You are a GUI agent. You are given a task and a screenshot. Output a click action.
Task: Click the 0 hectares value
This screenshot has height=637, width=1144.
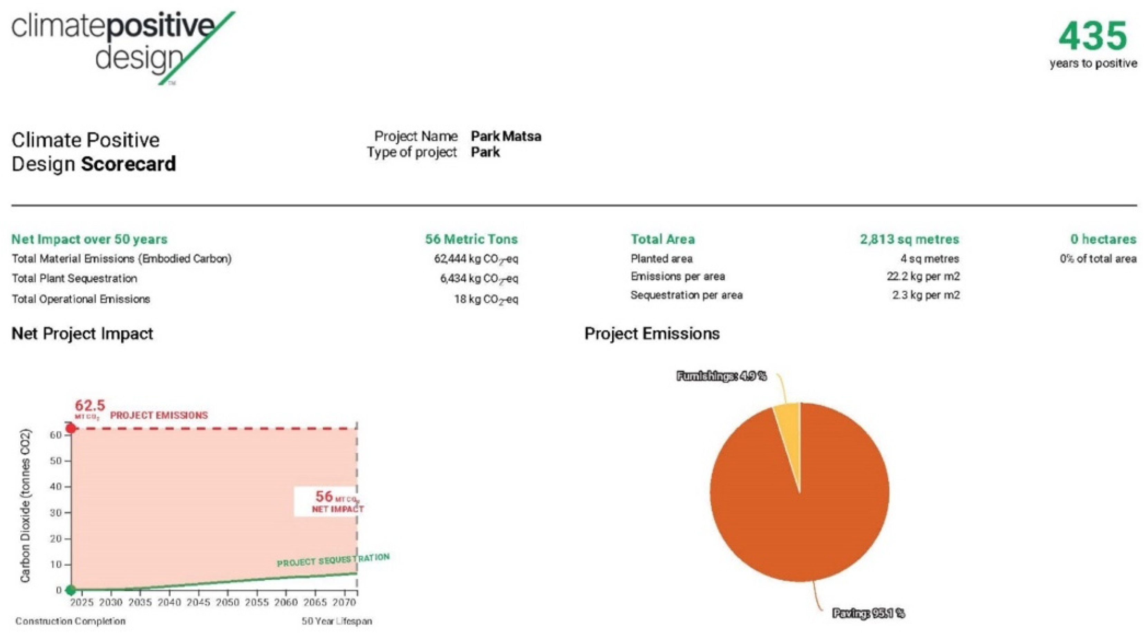[1103, 239]
